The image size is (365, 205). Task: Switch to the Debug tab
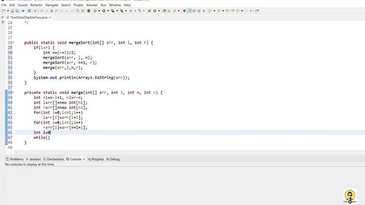coord(113,159)
